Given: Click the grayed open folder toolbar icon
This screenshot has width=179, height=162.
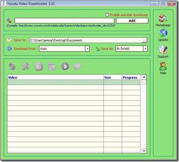Looking at the screenshot, I should click(77, 66).
